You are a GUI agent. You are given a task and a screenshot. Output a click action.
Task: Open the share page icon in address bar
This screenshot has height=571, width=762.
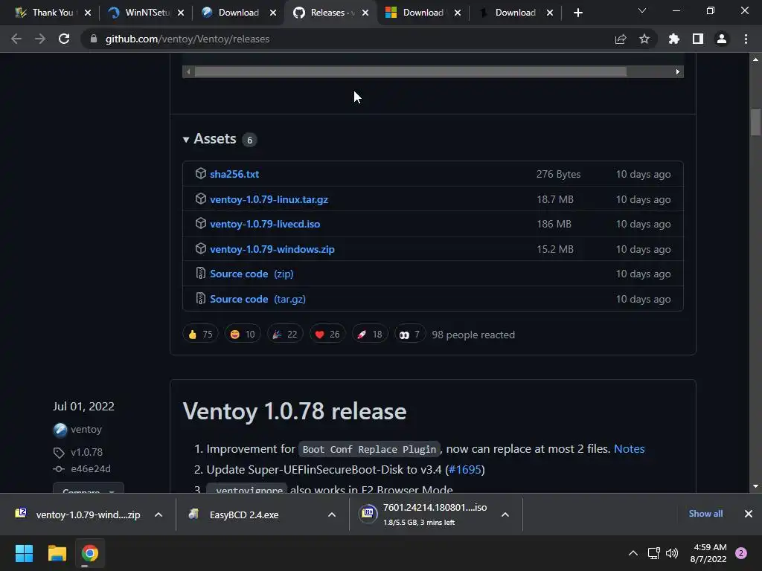point(621,39)
